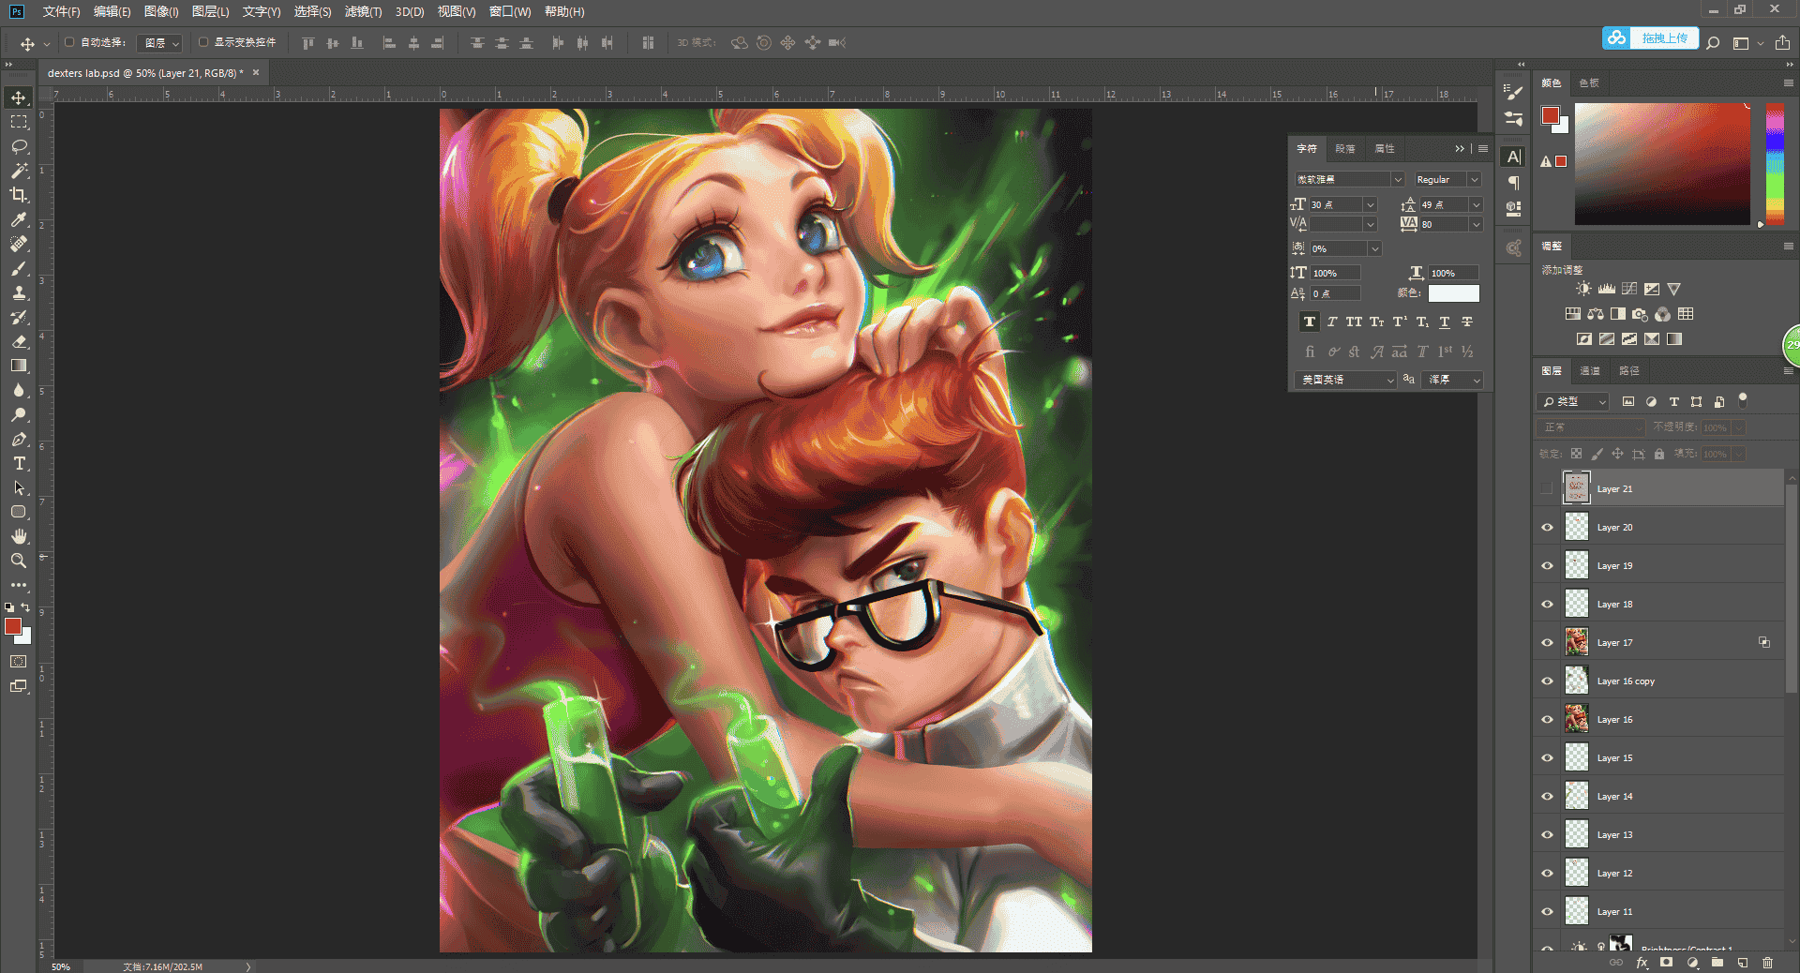
Task: Hide Layer 17 with eye icon
Action: [1547, 642]
